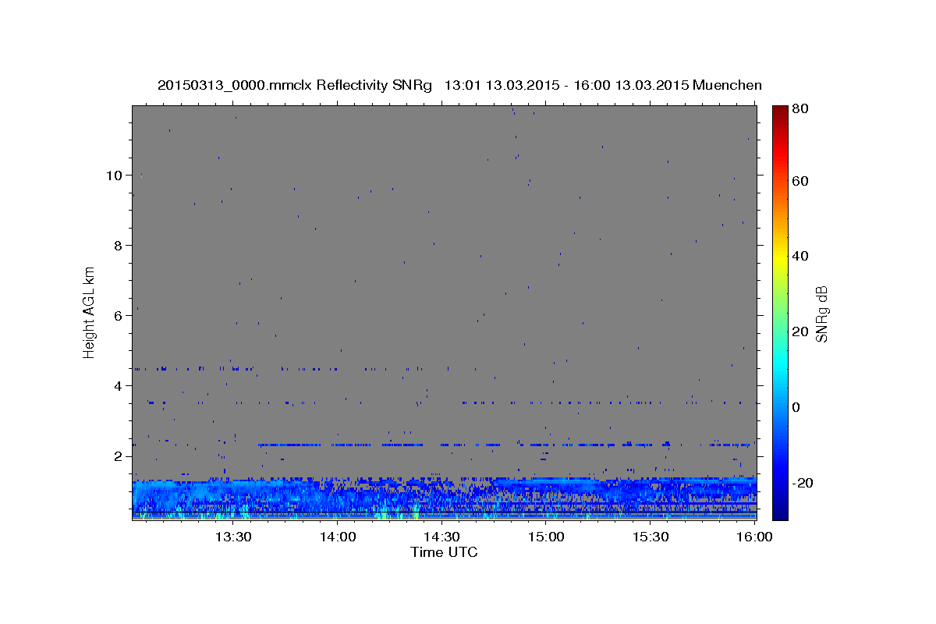Click the 15:30 time tick label
The height and width of the screenshot is (624, 936).
click(x=651, y=537)
